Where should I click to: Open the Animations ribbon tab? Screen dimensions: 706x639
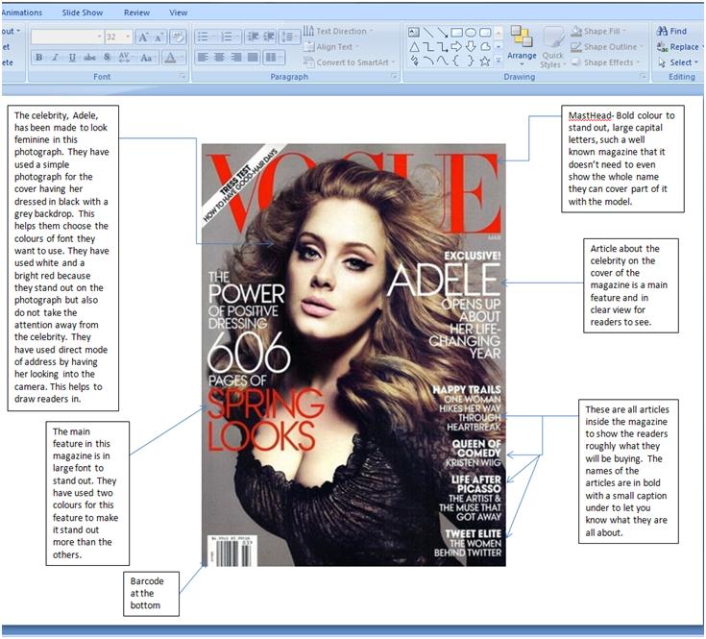[22, 12]
